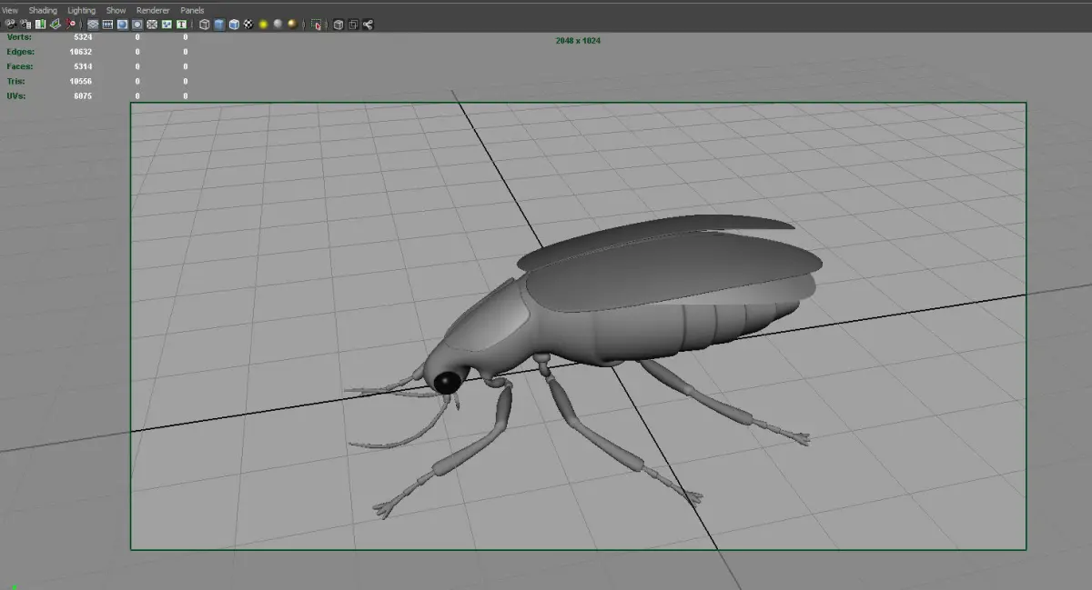Image resolution: width=1092 pixels, height=590 pixels.
Task: Toggle the Safe Action display
Action: point(167,25)
